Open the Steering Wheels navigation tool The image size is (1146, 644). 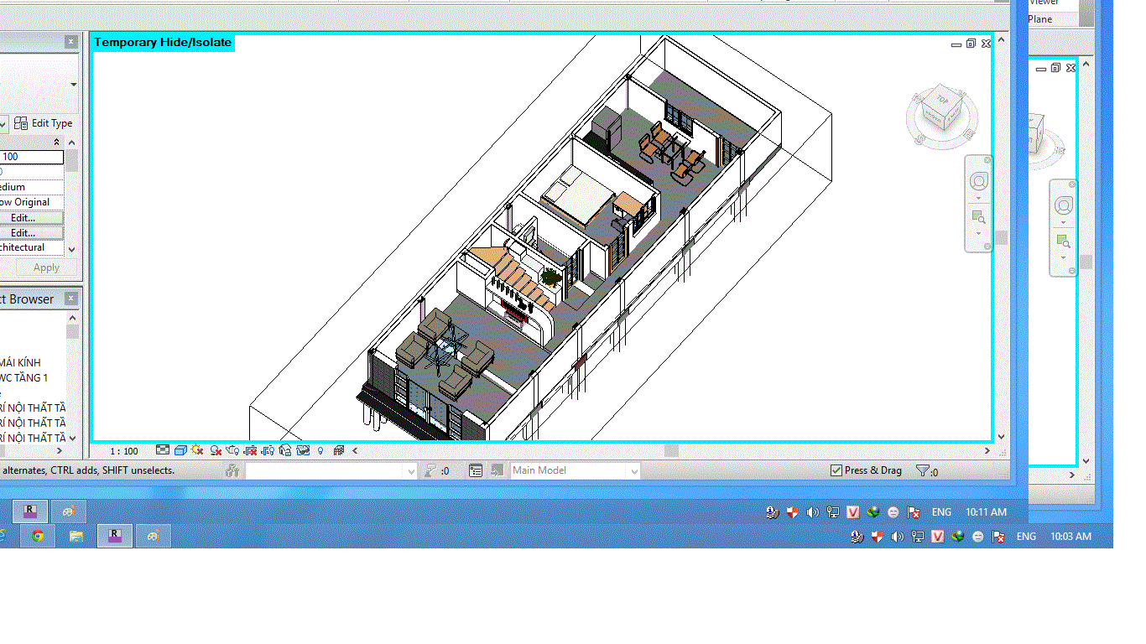[x=978, y=182]
